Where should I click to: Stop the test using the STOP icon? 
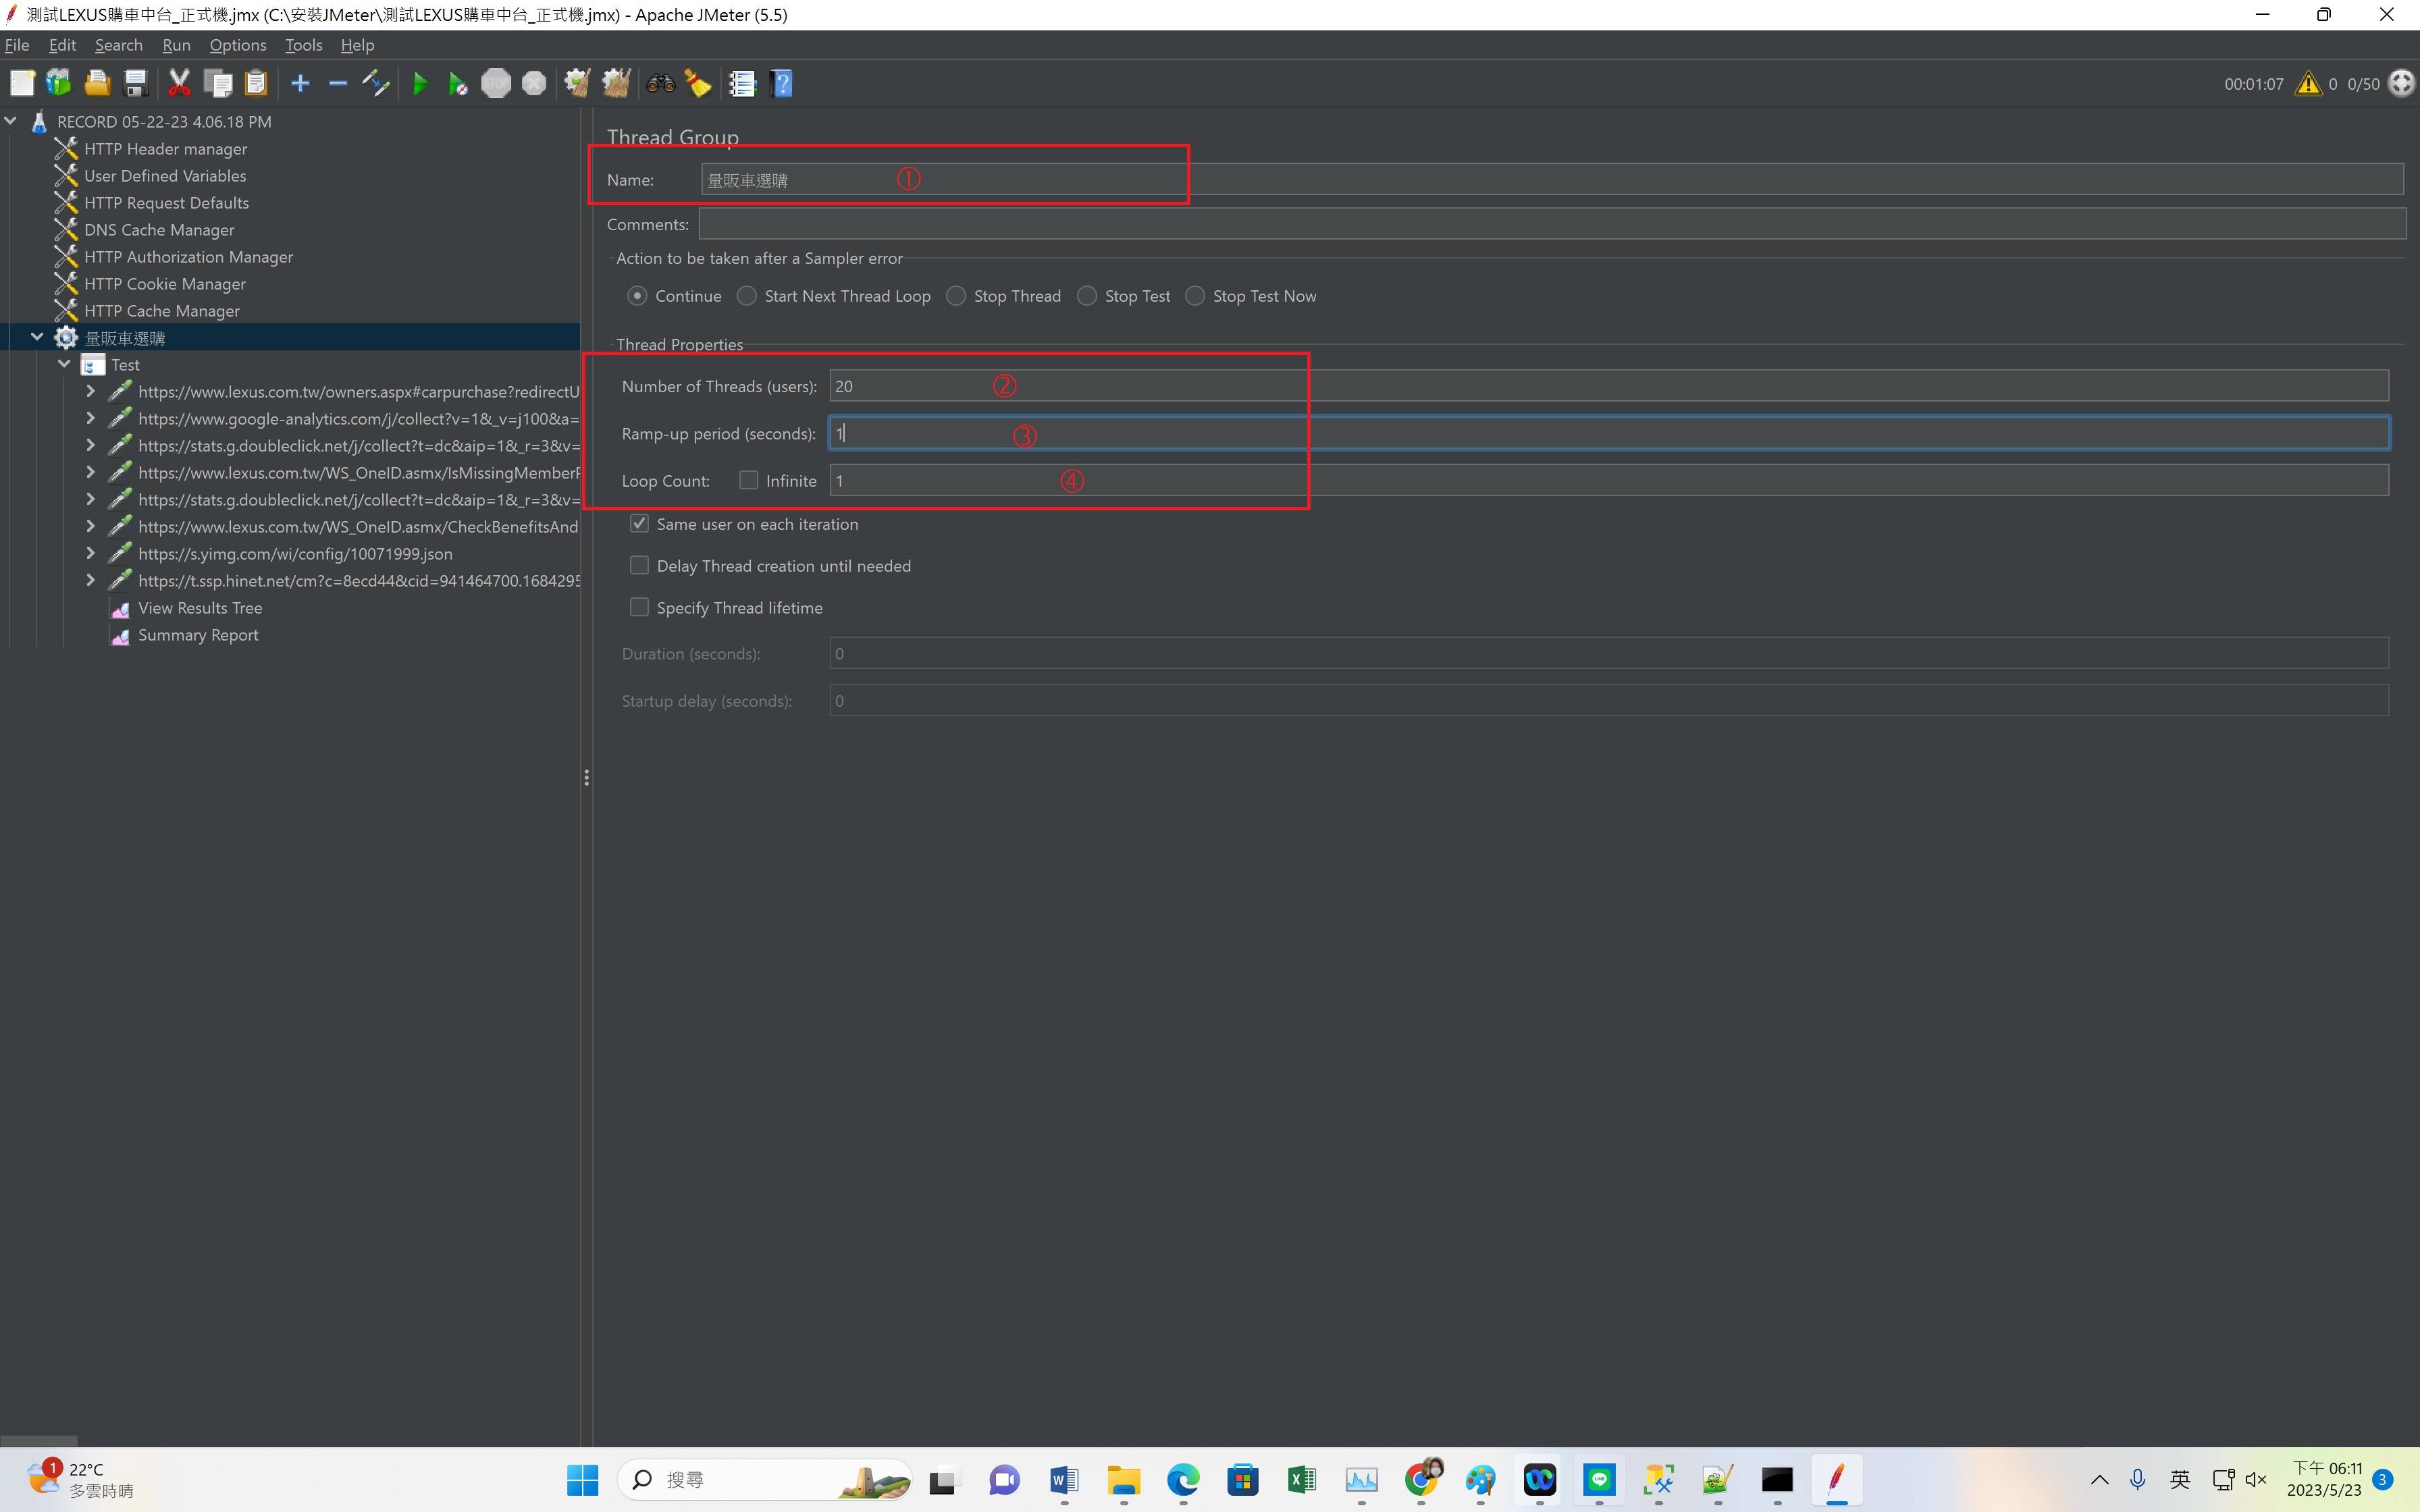[x=496, y=84]
